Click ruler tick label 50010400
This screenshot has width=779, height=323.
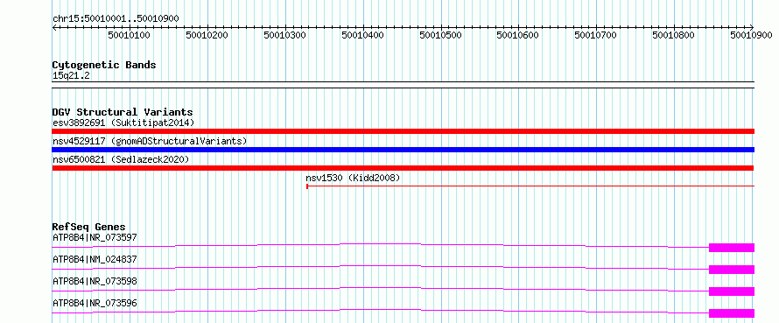[363, 35]
